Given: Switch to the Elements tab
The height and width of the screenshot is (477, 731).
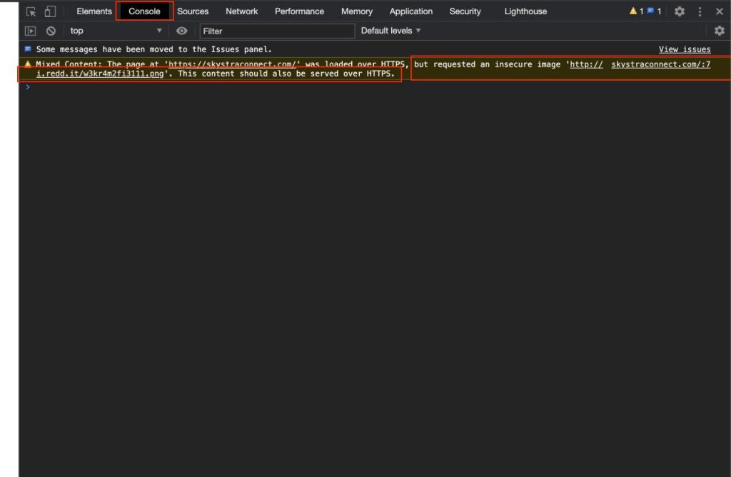Looking at the screenshot, I should [94, 11].
